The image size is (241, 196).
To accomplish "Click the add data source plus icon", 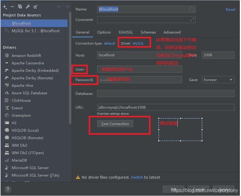I will pos(5,7).
